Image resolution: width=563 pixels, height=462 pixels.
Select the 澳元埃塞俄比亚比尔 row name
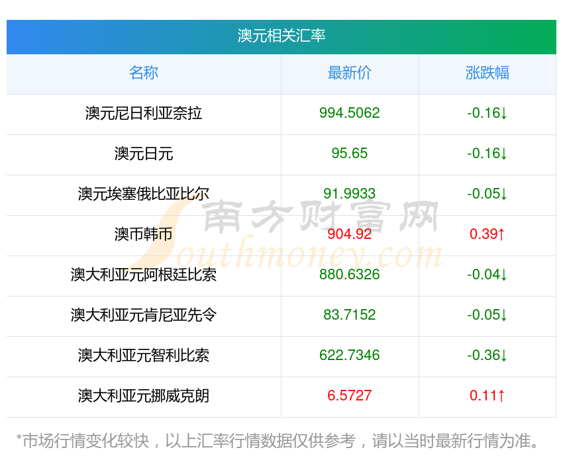tap(144, 194)
